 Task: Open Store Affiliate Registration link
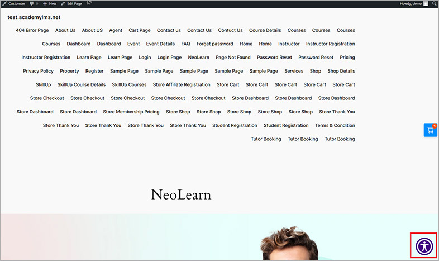click(x=182, y=84)
